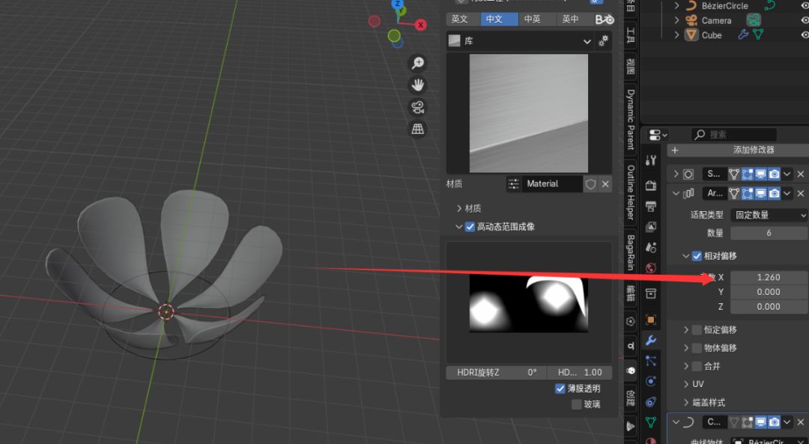
Task: Click the fake user shield icon beside Material
Action: (590, 183)
